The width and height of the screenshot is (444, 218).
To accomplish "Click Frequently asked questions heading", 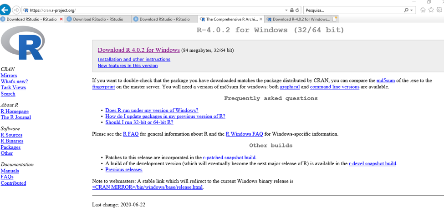I will coord(270,98).
